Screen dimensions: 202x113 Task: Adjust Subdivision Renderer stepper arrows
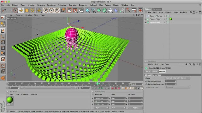click(x=175, y=84)
